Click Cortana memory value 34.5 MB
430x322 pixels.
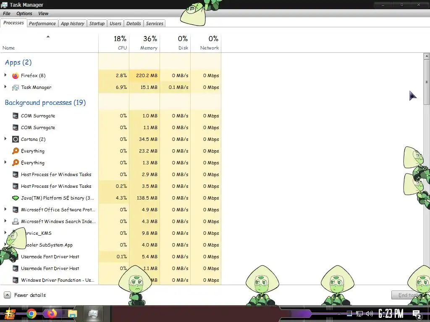[148, 139]
